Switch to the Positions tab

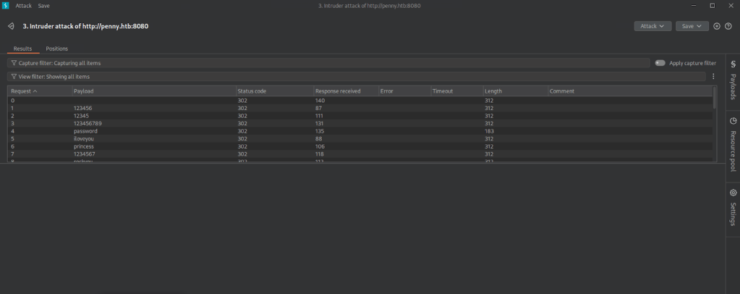click(56, 49)
